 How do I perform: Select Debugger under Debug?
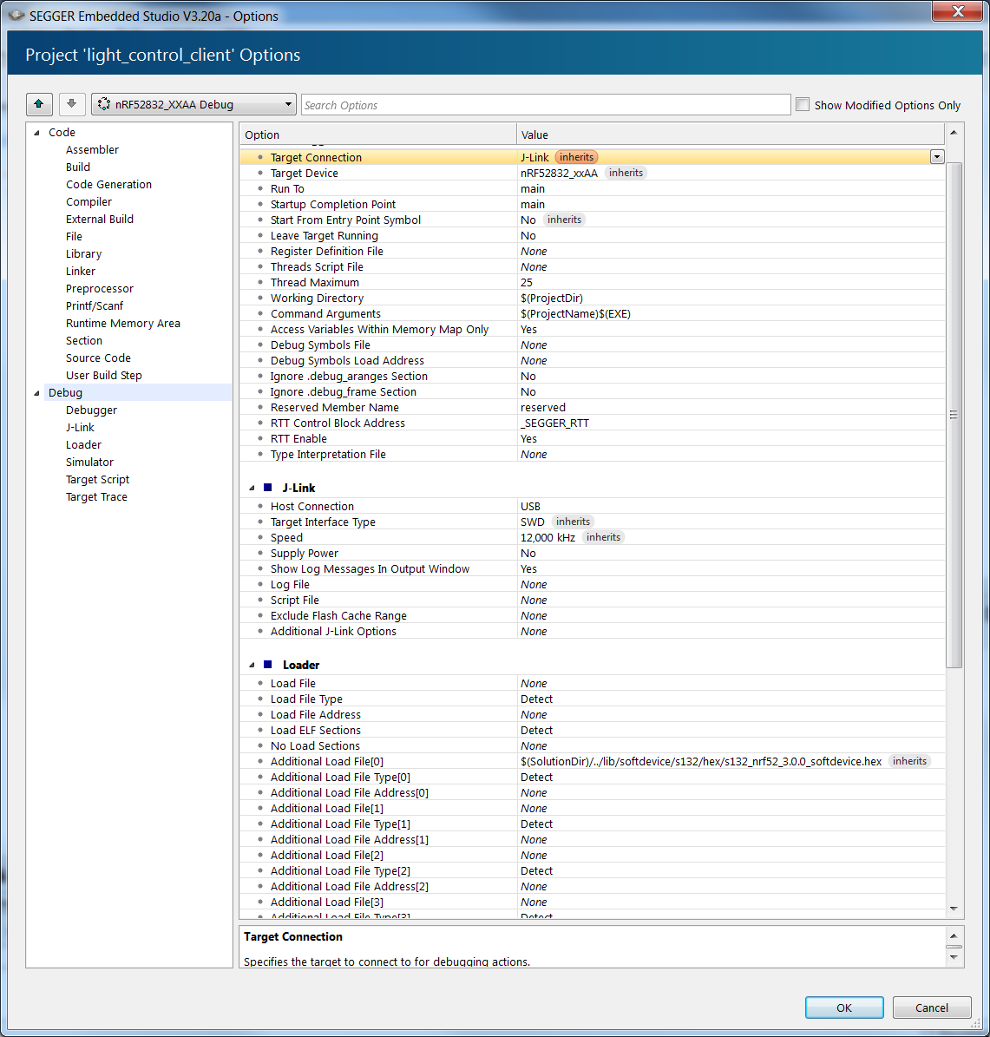[x=91, y=410]
